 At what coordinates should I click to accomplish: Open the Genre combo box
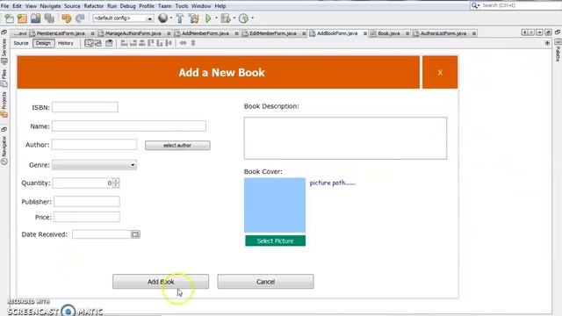coord(94,165)
